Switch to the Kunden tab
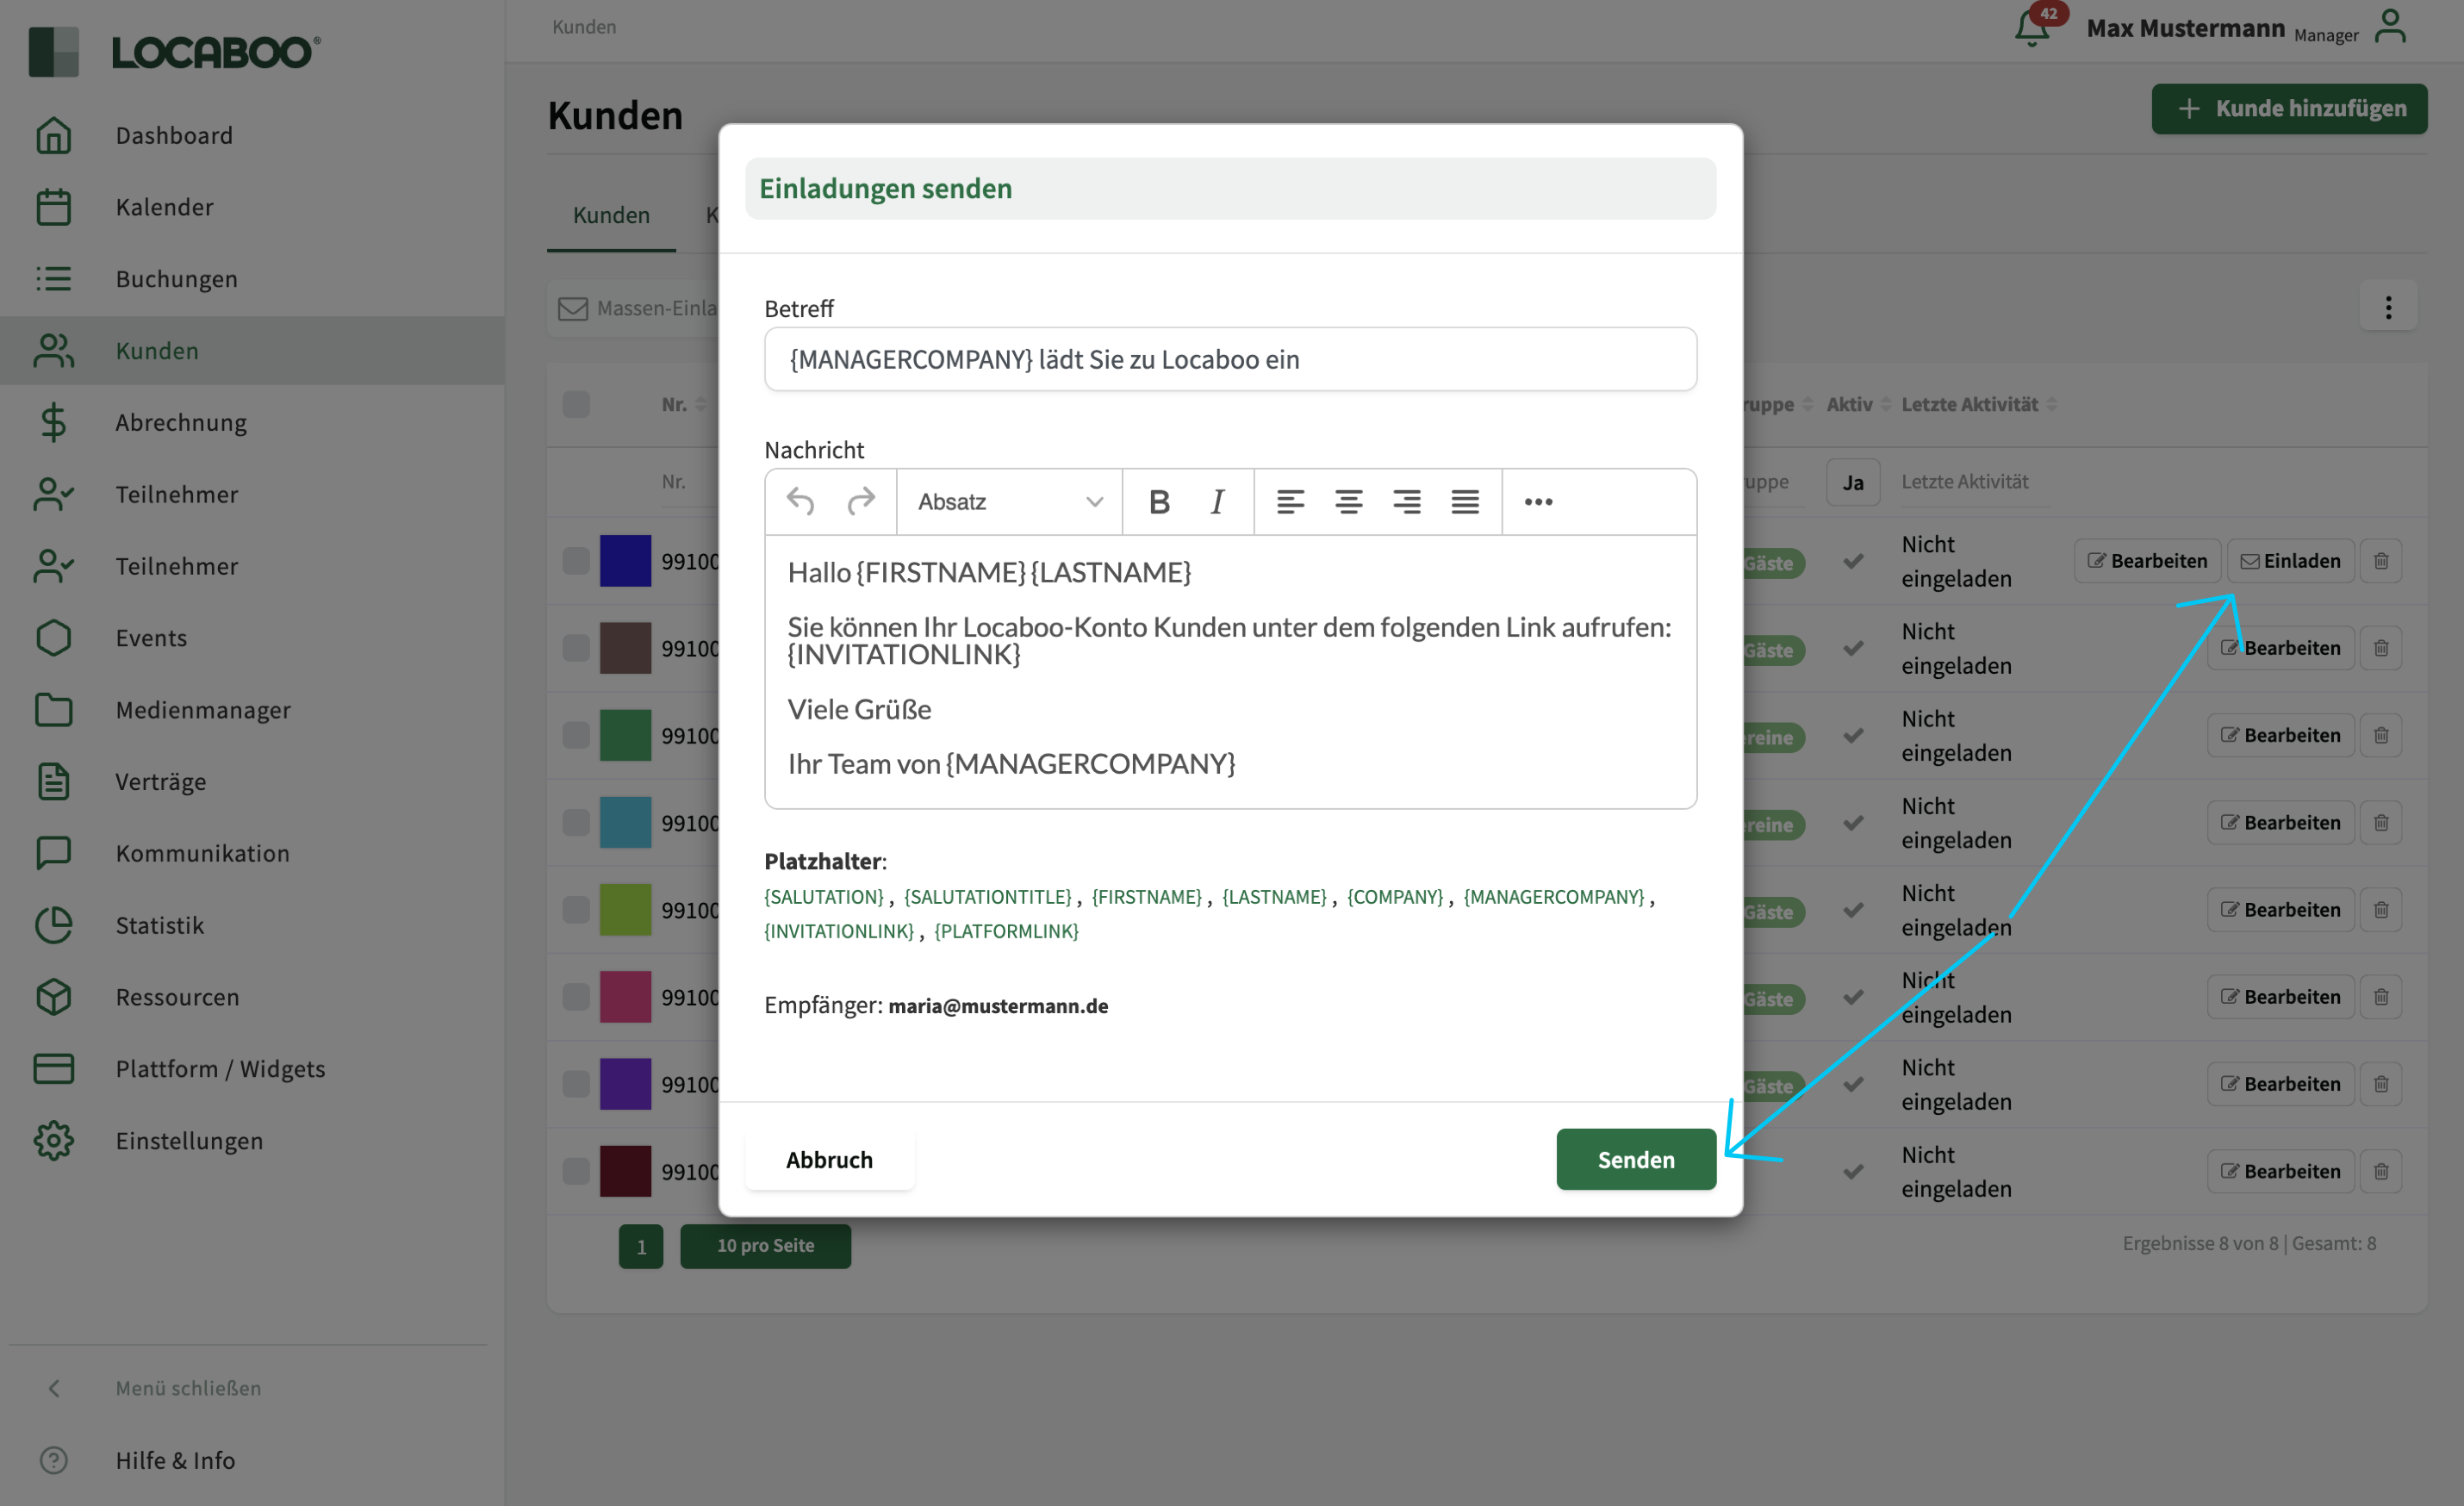This screenshot has height=1506, width=2464. point(611,215)
